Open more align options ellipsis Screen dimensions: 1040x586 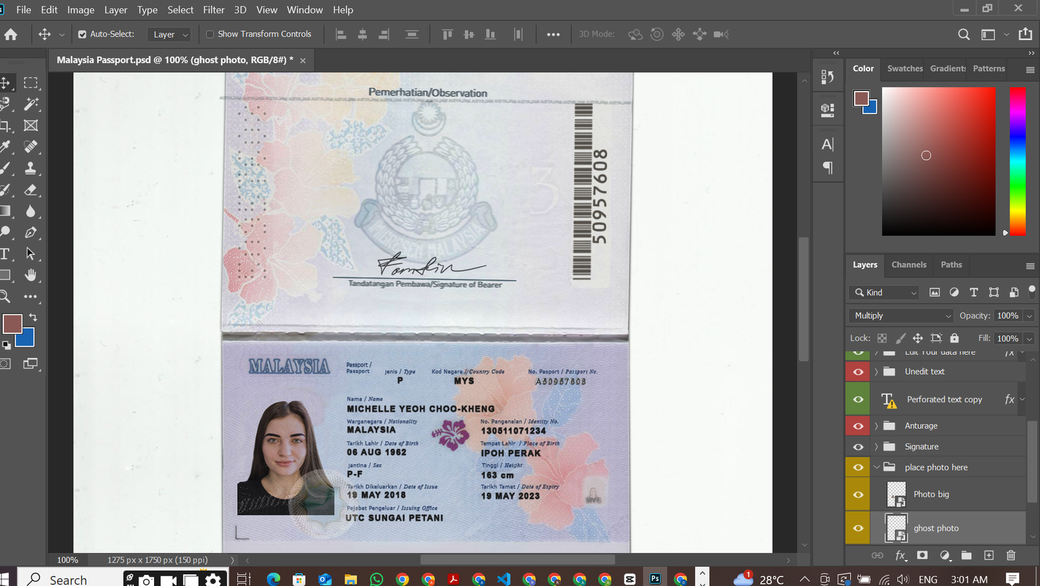(x=553, y=34)
